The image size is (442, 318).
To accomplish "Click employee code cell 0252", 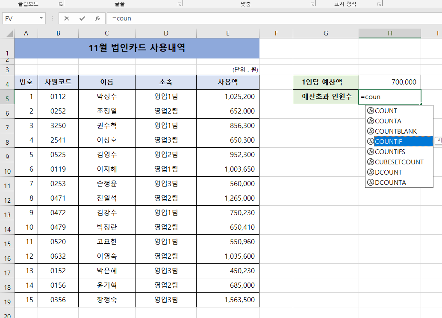I will 58,111.
